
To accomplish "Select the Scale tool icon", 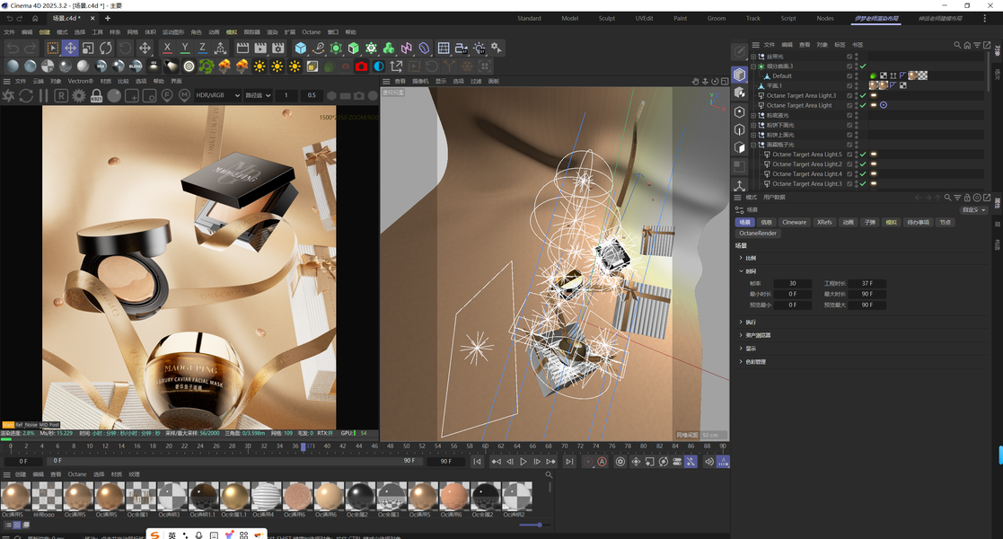I will [88, 48].
